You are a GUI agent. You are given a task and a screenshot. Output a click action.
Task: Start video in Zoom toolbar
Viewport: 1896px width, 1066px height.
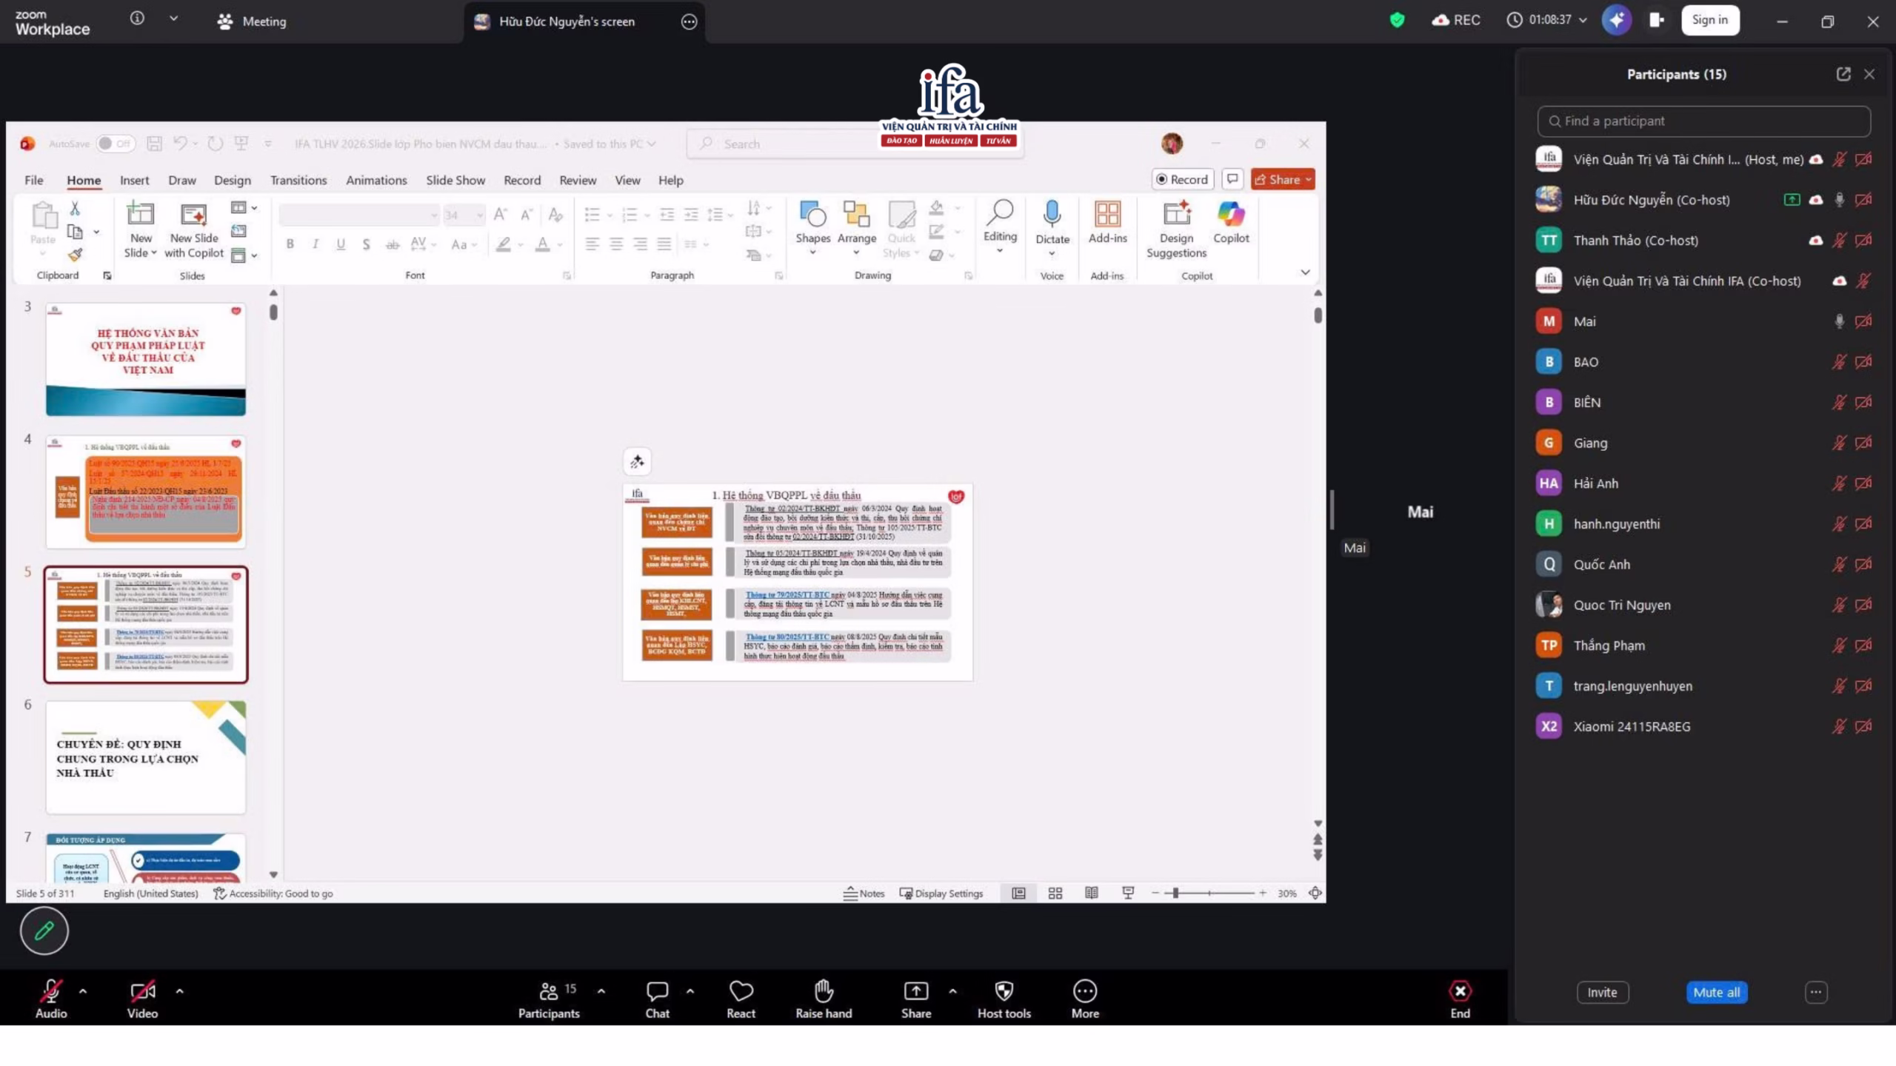coord(142,991)
